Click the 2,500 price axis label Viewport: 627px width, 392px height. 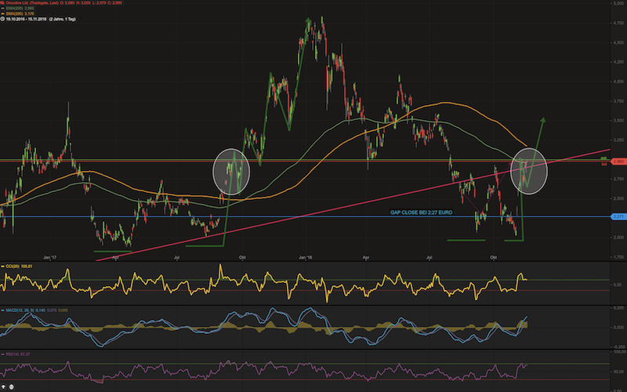click(618, 198)
